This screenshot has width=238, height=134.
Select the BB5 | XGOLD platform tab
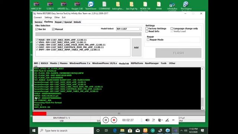coord(41,63)
